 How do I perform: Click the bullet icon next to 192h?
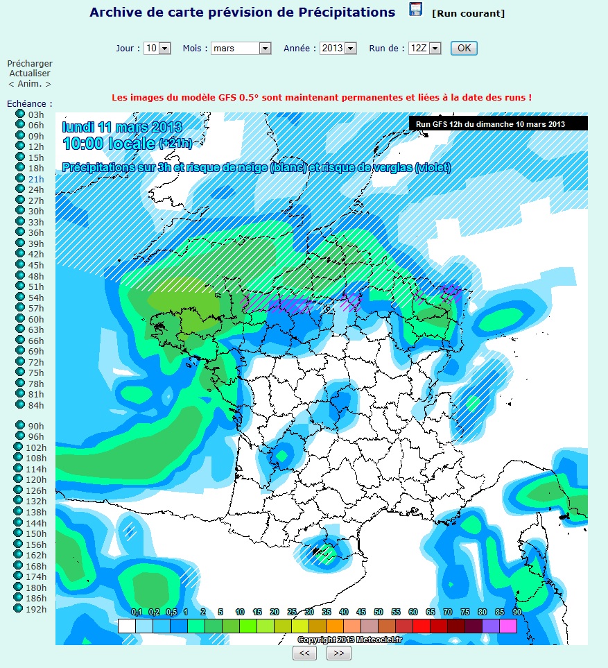pos(19,608)
